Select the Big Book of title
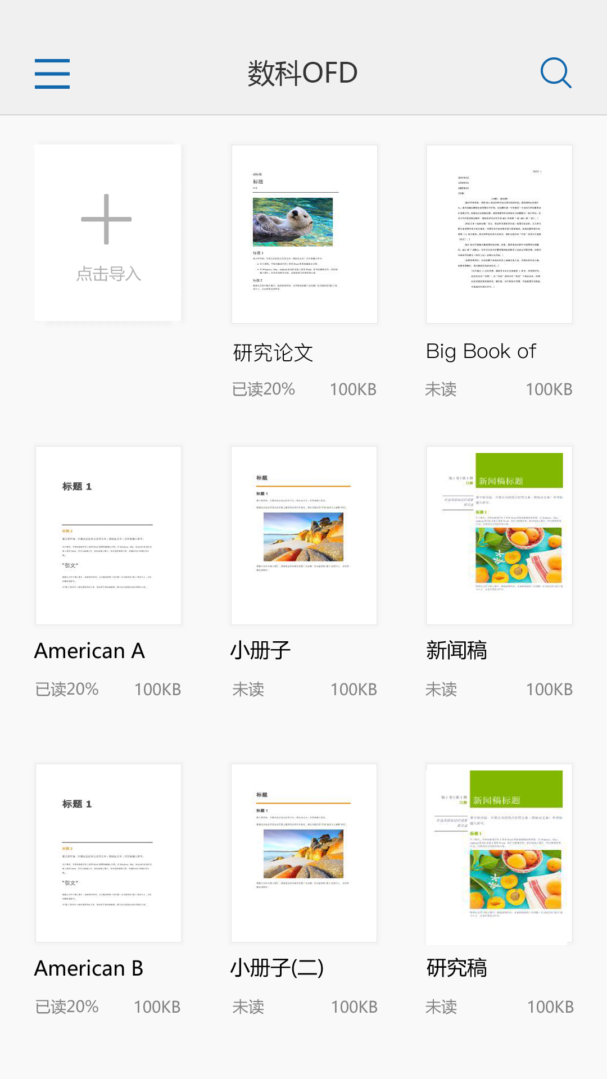The height and width of the screenshot is (1079, 607). click(481, 352)
